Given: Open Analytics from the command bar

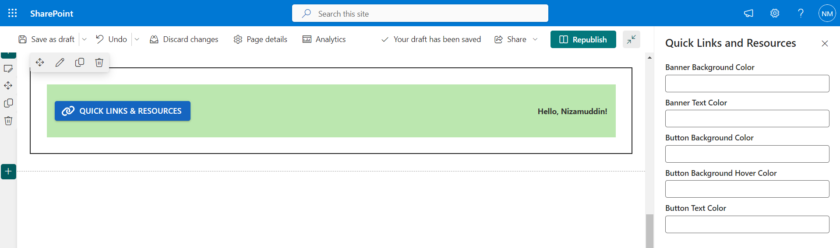Looking at the screenshot, I should coord(324,39).
